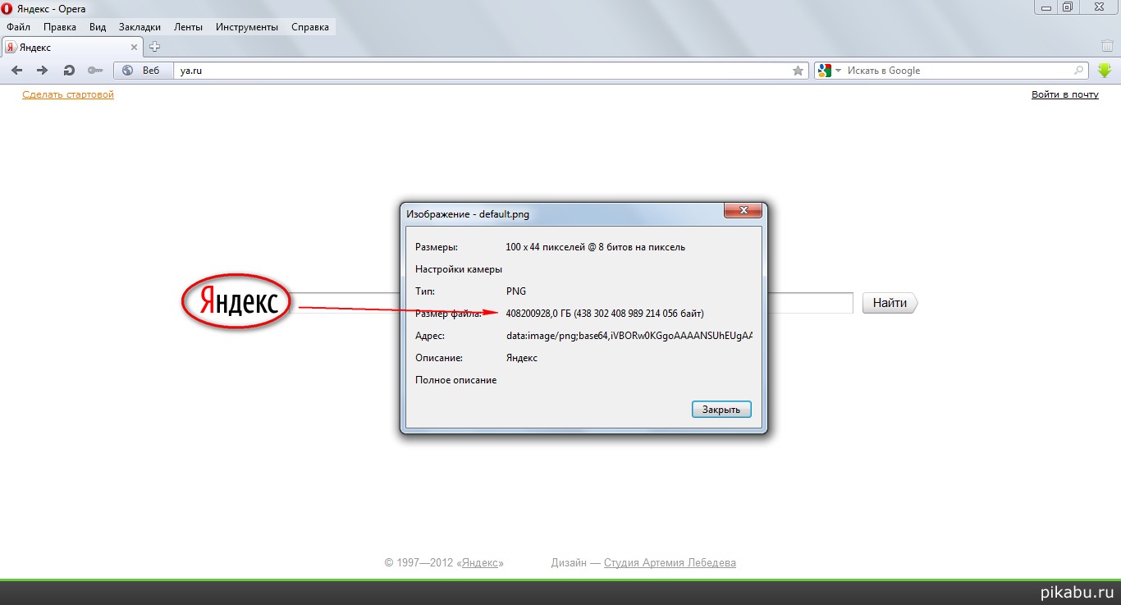Open the Инструменты menu

[x=247, y=27]
